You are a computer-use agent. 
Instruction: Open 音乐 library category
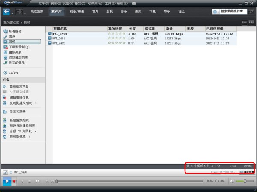(12, 37)
